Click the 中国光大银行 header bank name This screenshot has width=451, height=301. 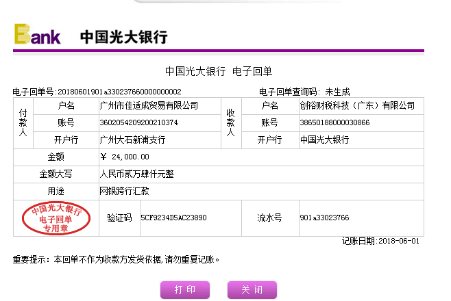[124, 37]
